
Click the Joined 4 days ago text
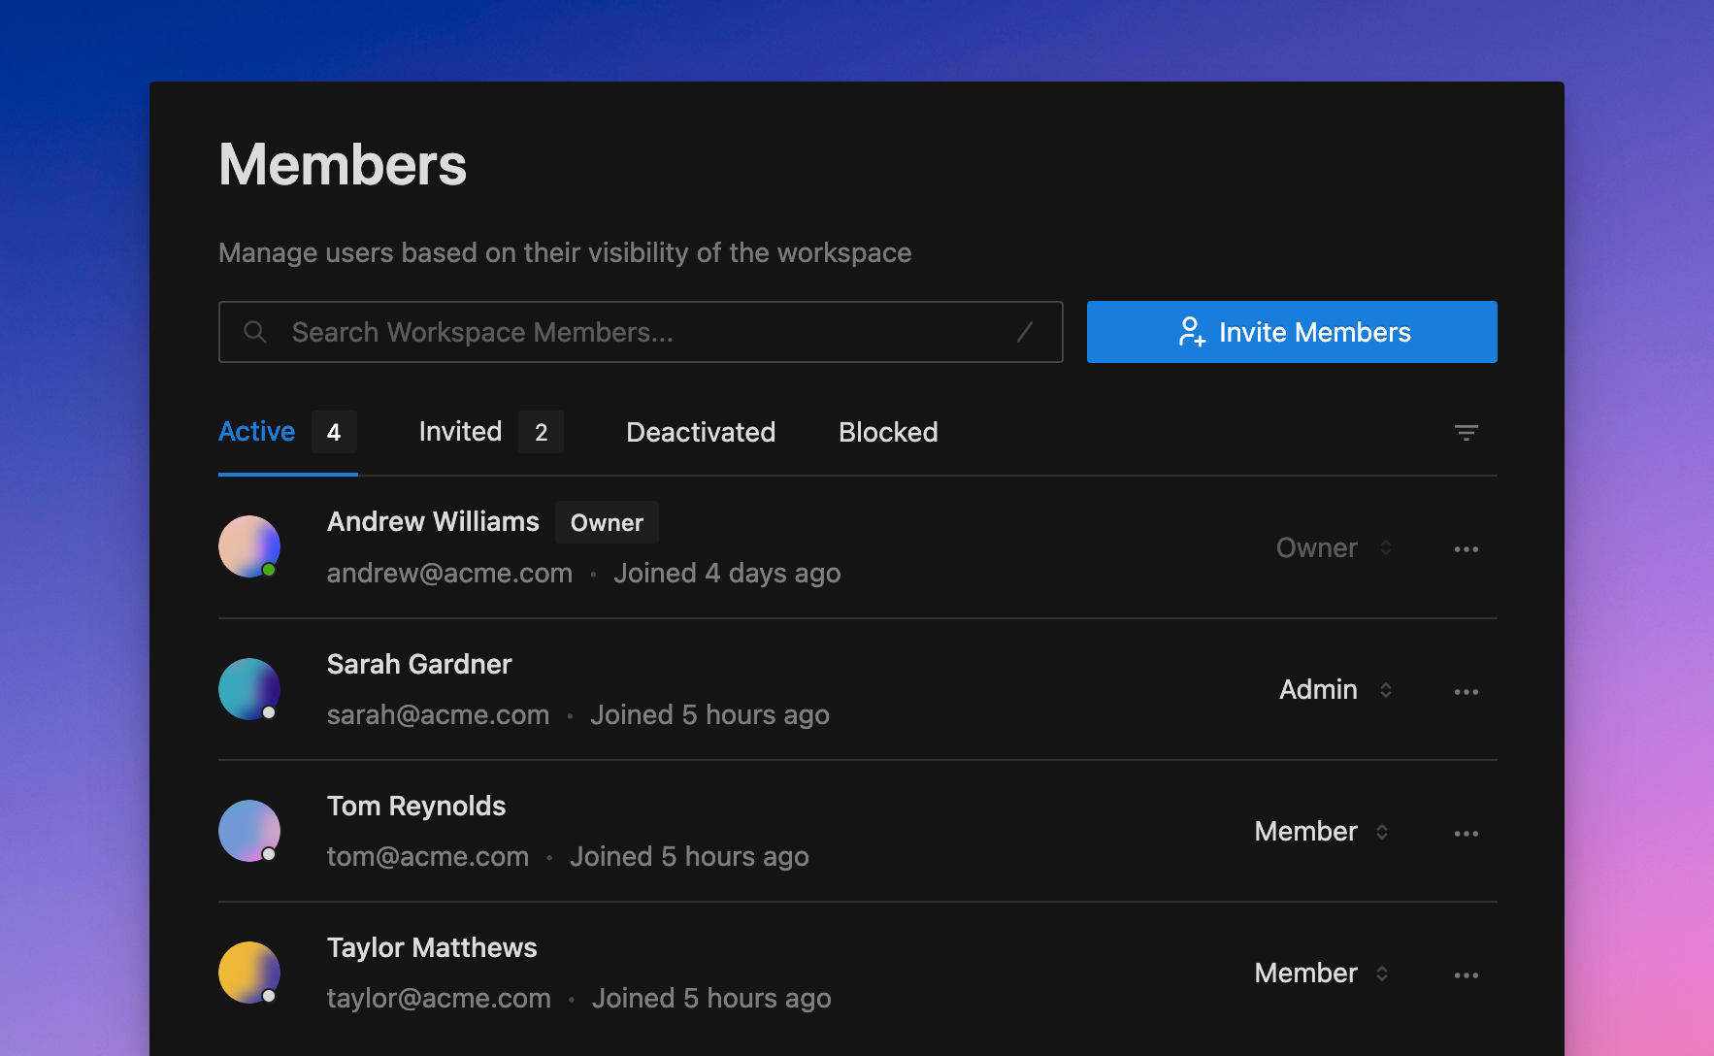click(x=727, y=574)
